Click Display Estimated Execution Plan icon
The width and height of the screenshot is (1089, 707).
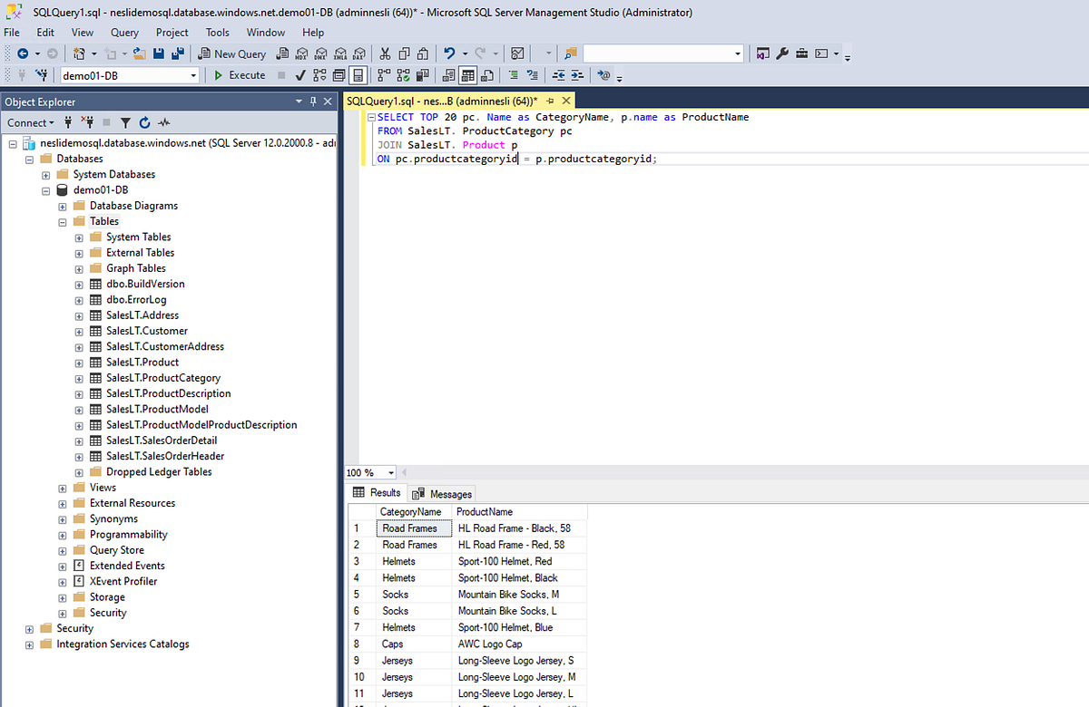(x=319, y=75)
